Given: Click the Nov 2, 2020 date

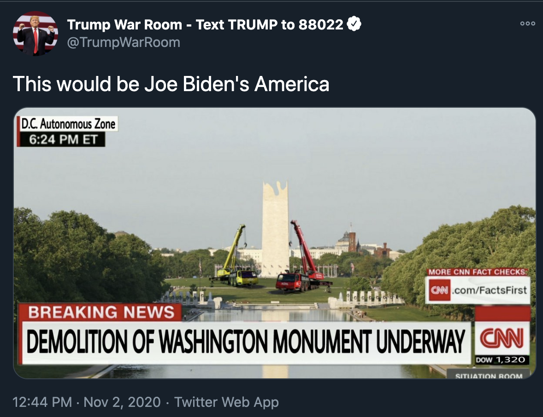Looking at the screenshot, I should [122, 402].
